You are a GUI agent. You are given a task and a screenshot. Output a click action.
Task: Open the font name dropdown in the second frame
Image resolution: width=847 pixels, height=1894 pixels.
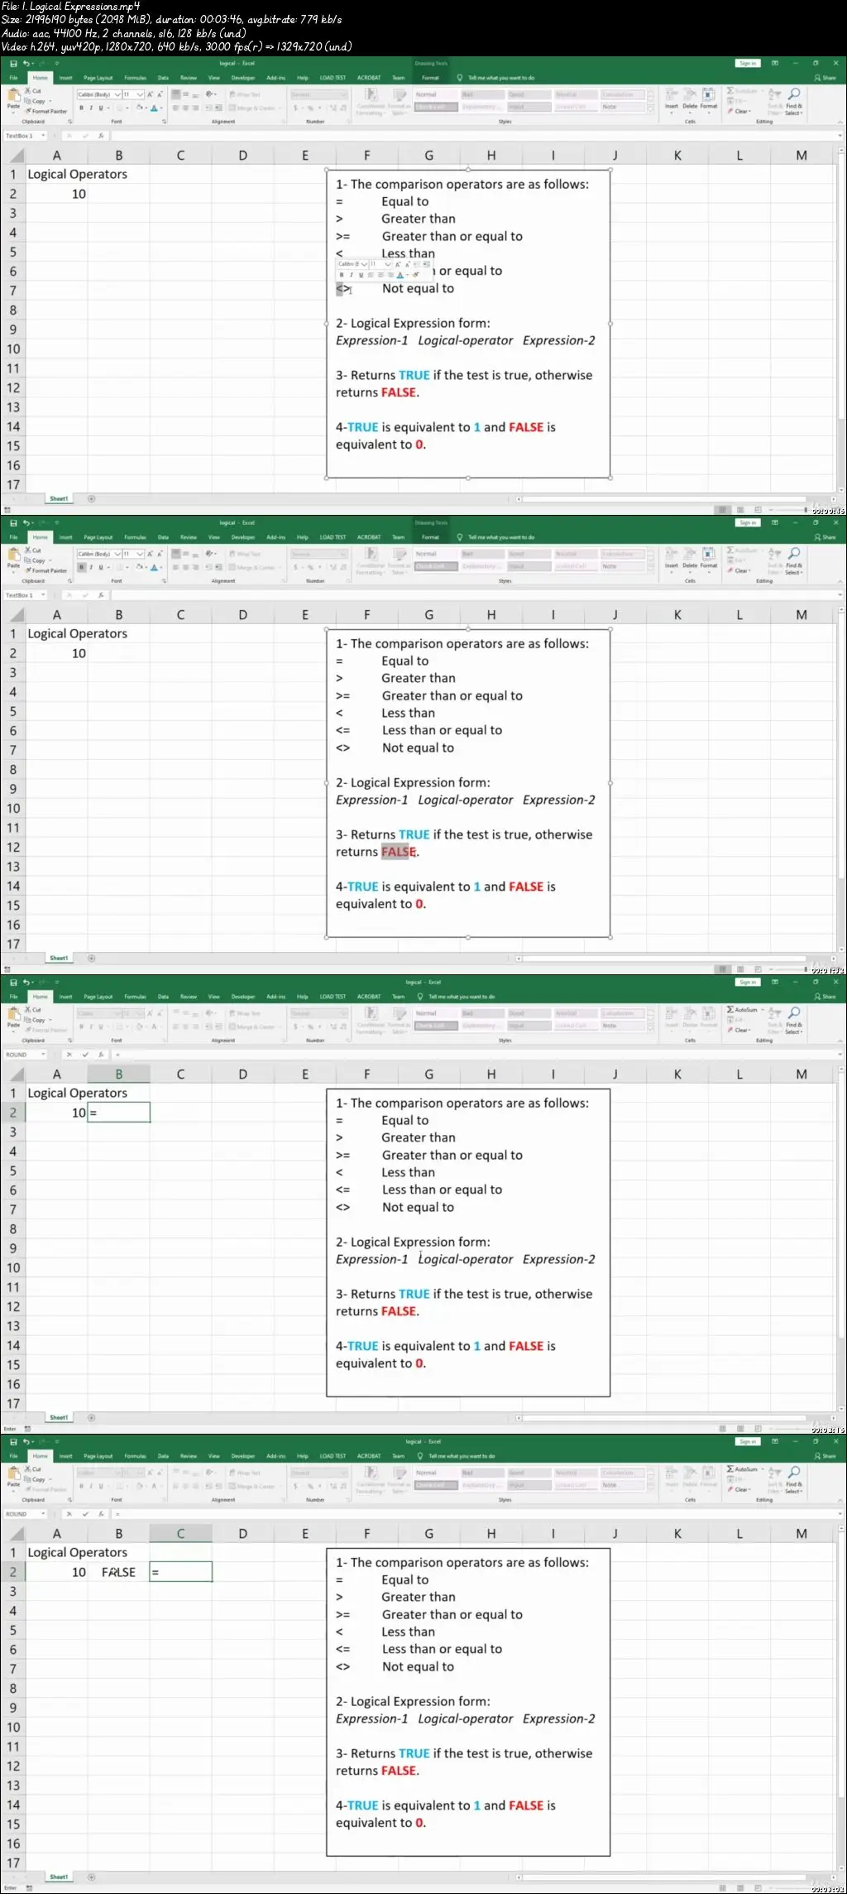(117, 554)
